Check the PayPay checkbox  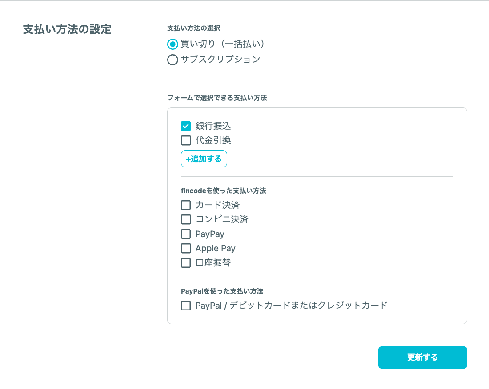pyautogui.click(x=186, y=234)
